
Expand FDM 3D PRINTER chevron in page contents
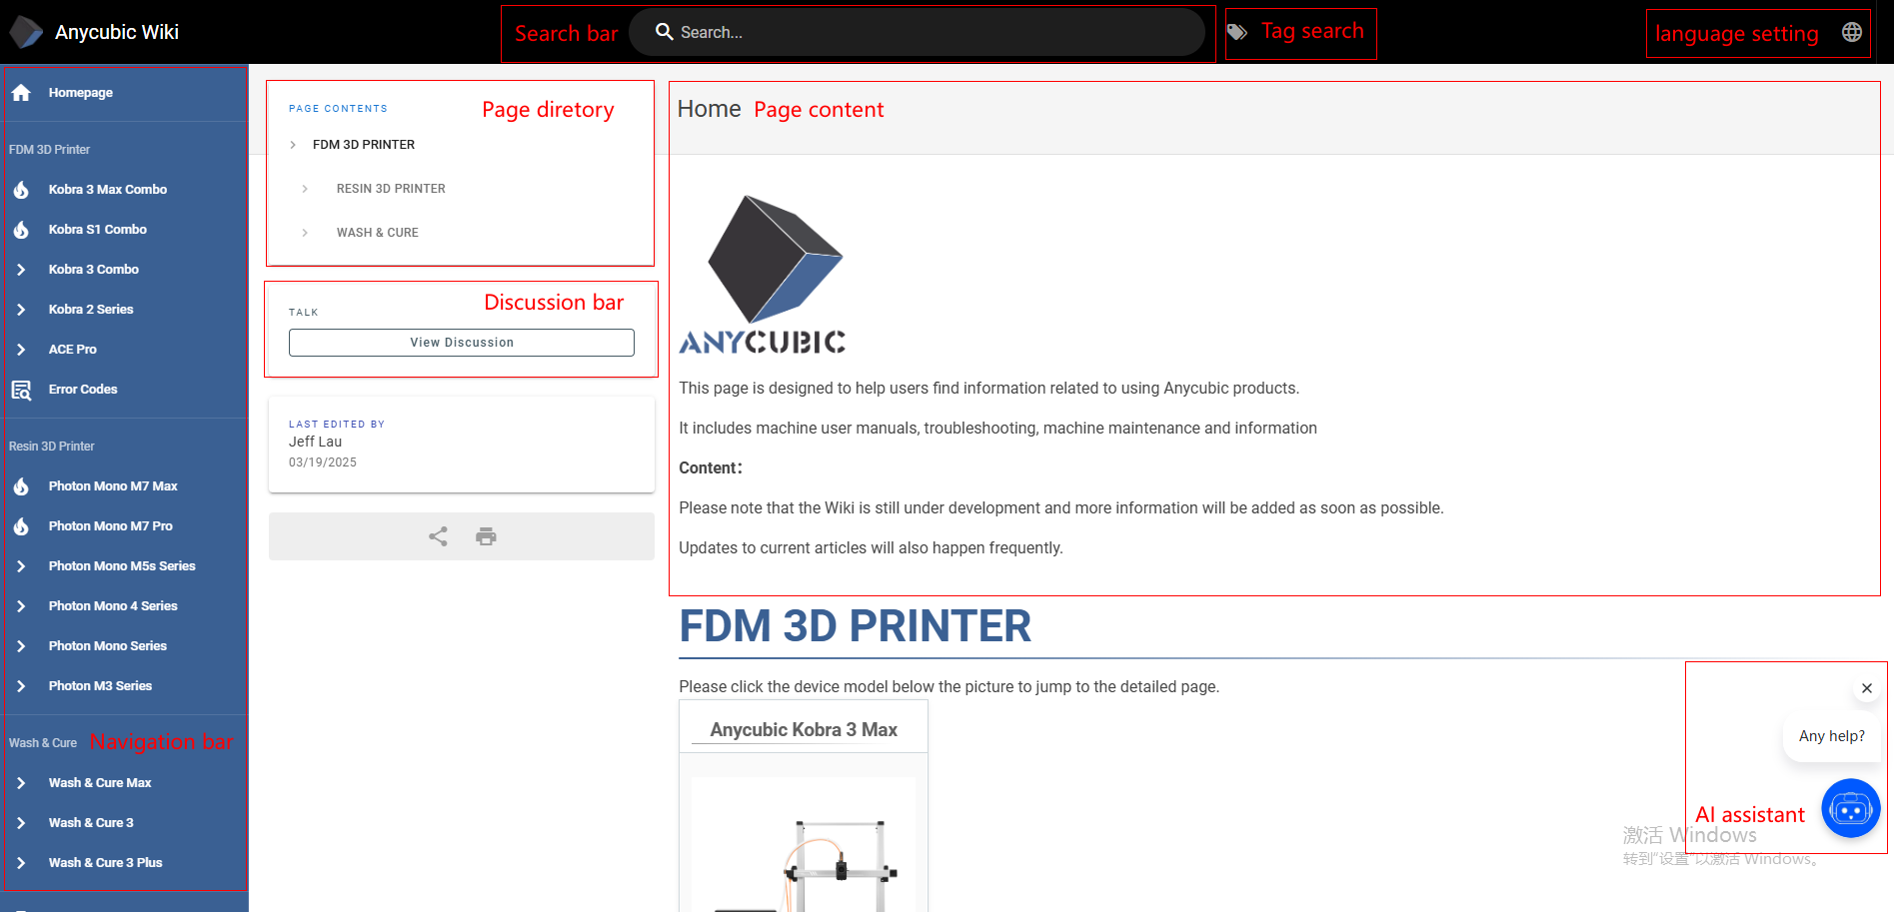pyautogui.click(x=293, y=145)
